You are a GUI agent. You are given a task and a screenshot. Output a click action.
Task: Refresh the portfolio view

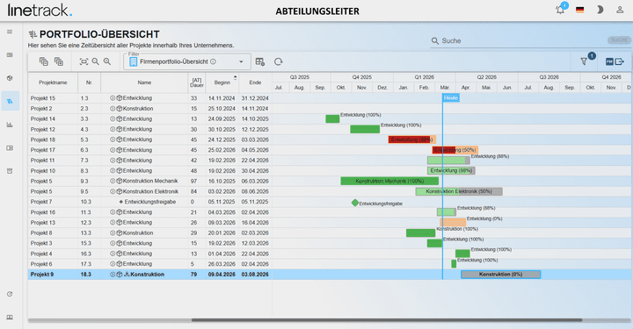click(278, 61)
